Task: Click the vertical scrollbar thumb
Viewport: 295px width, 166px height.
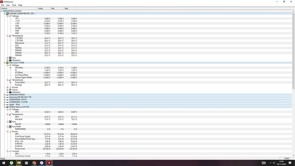Action: [293, 51]
